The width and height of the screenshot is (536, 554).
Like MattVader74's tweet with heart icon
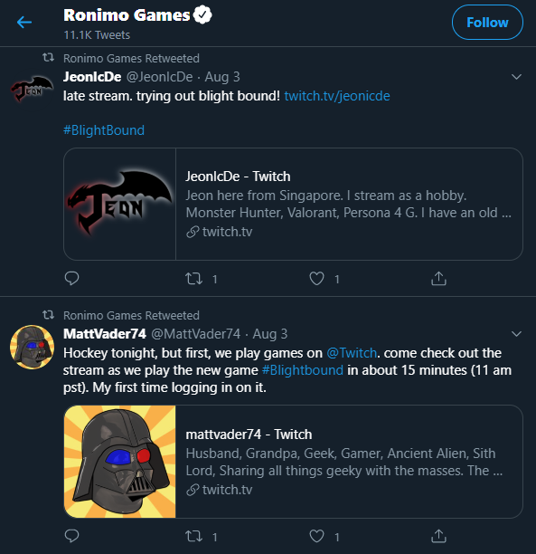(316, 536)
